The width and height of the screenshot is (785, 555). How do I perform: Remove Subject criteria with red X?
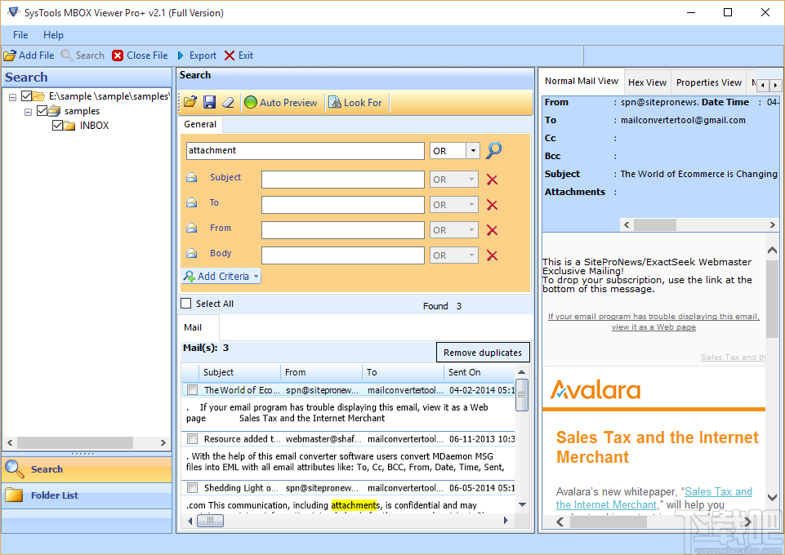[492, 180]
